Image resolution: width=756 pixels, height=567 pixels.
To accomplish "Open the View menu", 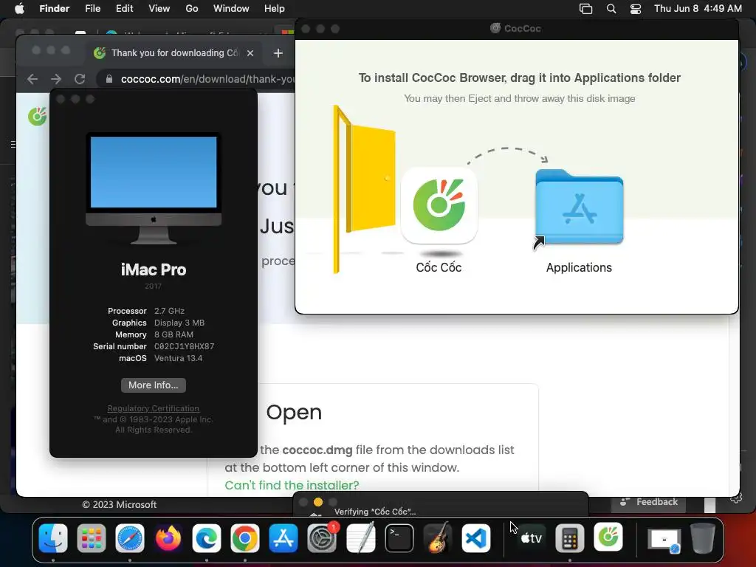I will [x=159, y=9].
